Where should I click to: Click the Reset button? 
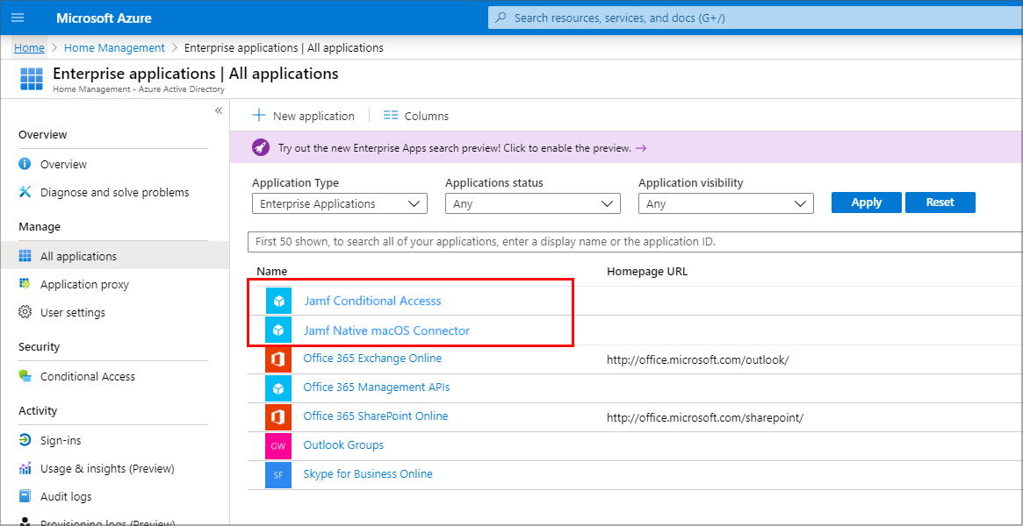click(x=940, y=203)
